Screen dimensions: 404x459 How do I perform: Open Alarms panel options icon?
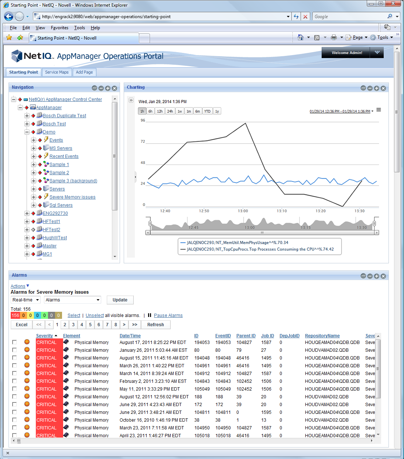pyautogui.click(x=363, y=276)
